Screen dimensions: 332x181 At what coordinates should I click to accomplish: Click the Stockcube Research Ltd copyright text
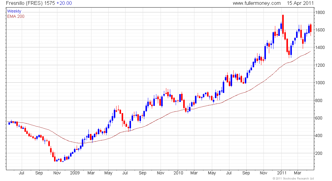pyautogui.click(x=293, y=179)
